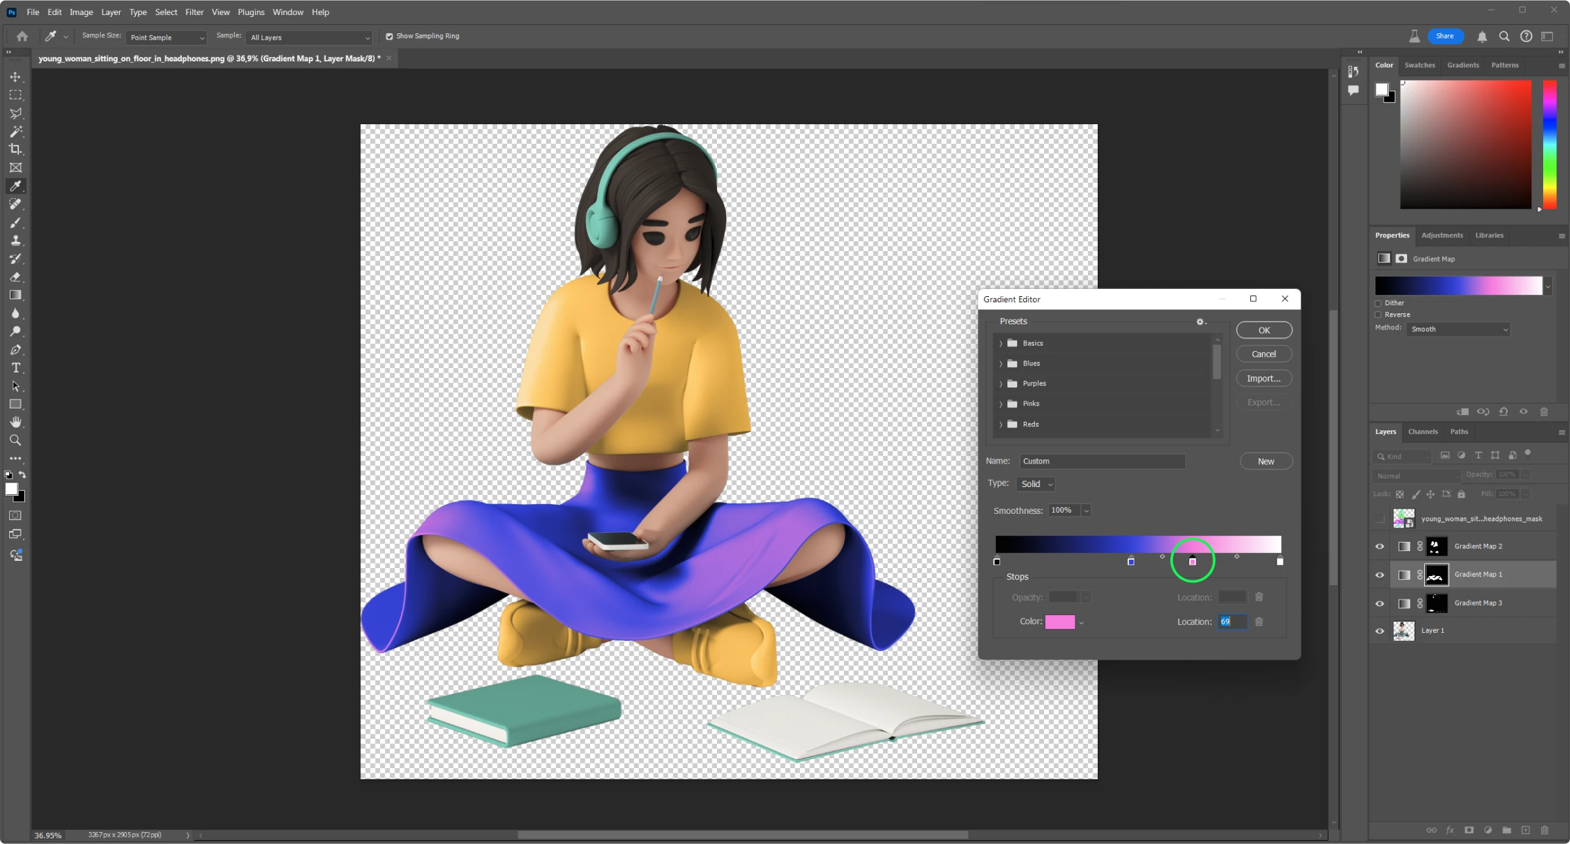Select the Crop tool

coord(16,149)
